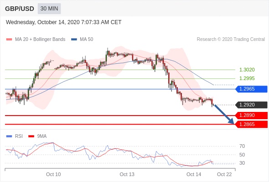Click the 30 MIN timeframe button
This screenshot has height=182, width=269.
pyautogui.click(x=49, y=9)
